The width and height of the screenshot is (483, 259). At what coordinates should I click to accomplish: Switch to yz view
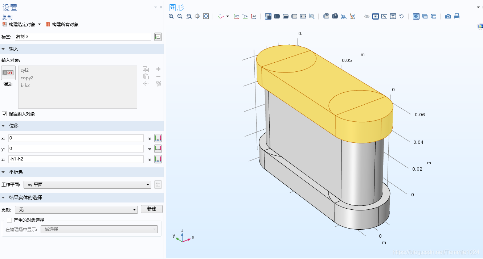pyautogui.click(x=245, y=16)
